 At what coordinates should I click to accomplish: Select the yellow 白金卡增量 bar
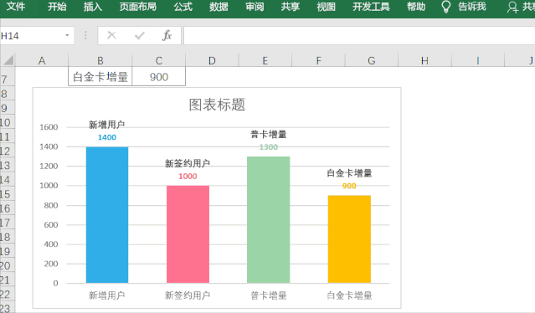tap(349, 239)
